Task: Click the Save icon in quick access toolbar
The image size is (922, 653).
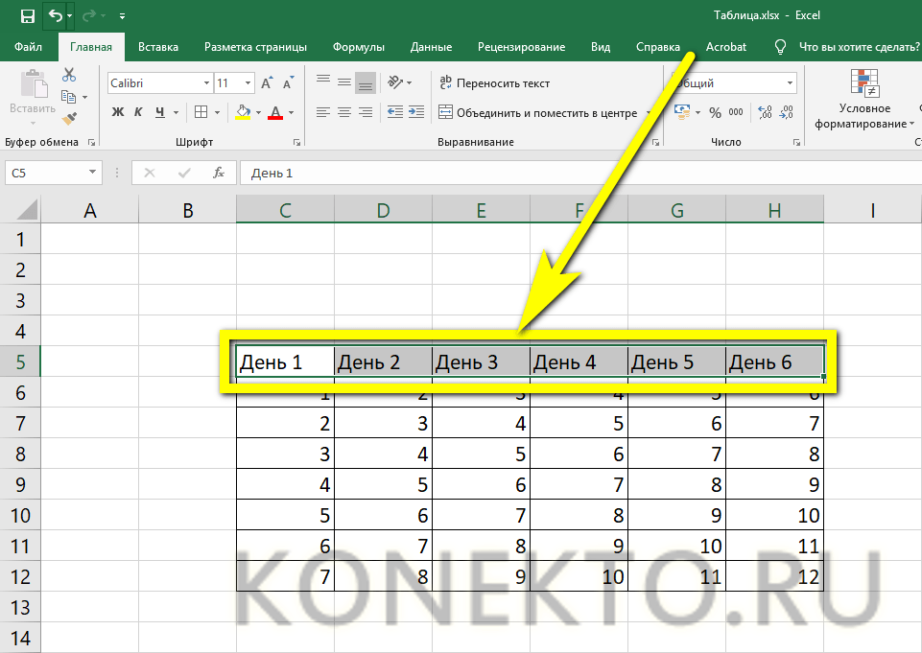Action: [x=28, y=16]
